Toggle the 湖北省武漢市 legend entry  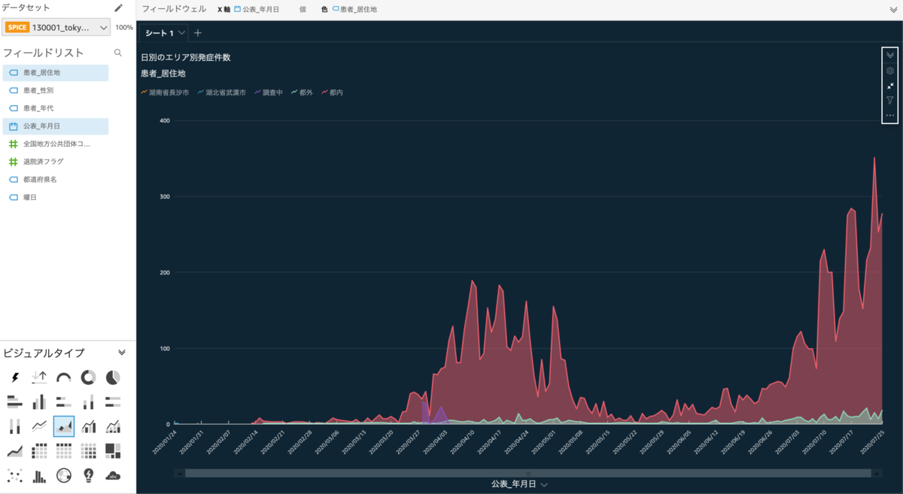click(x=221, y=92)
